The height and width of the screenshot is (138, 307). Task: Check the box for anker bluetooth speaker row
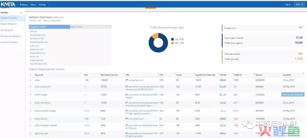tap(30, 125)
